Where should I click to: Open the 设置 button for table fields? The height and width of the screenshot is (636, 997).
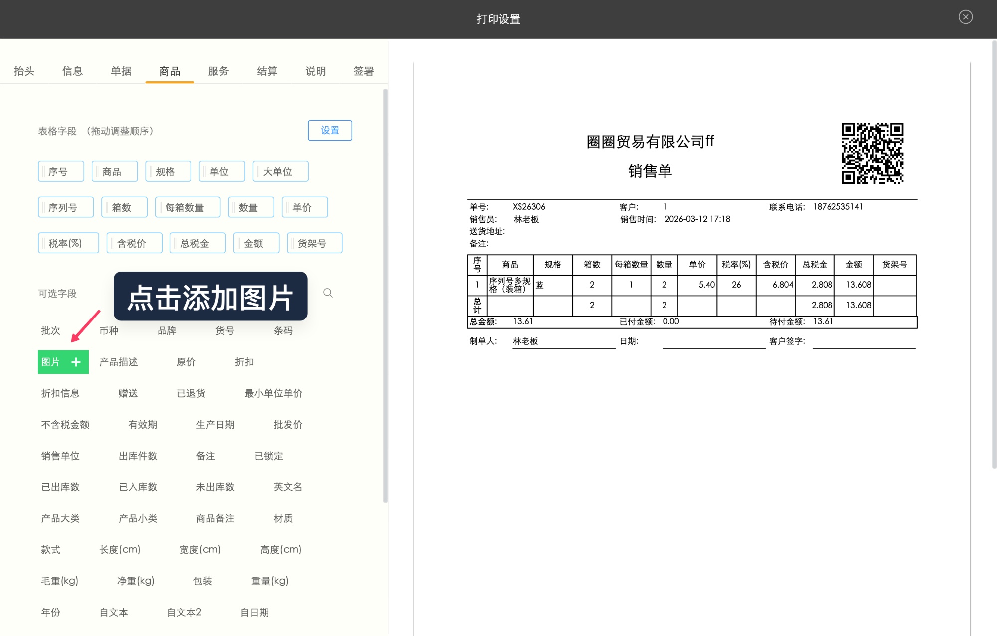click(330, 130)
